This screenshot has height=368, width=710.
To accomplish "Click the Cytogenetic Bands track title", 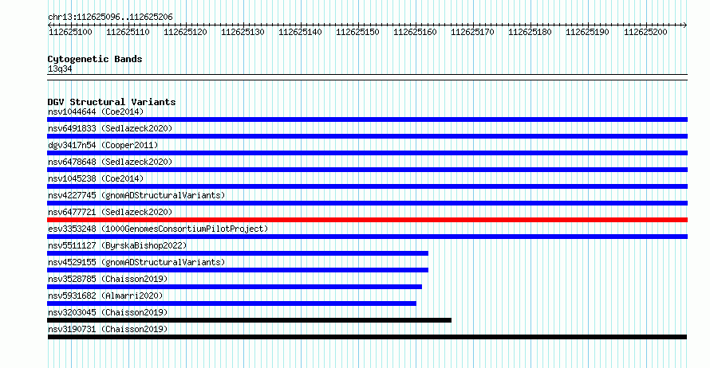I will tap(95, 59).
